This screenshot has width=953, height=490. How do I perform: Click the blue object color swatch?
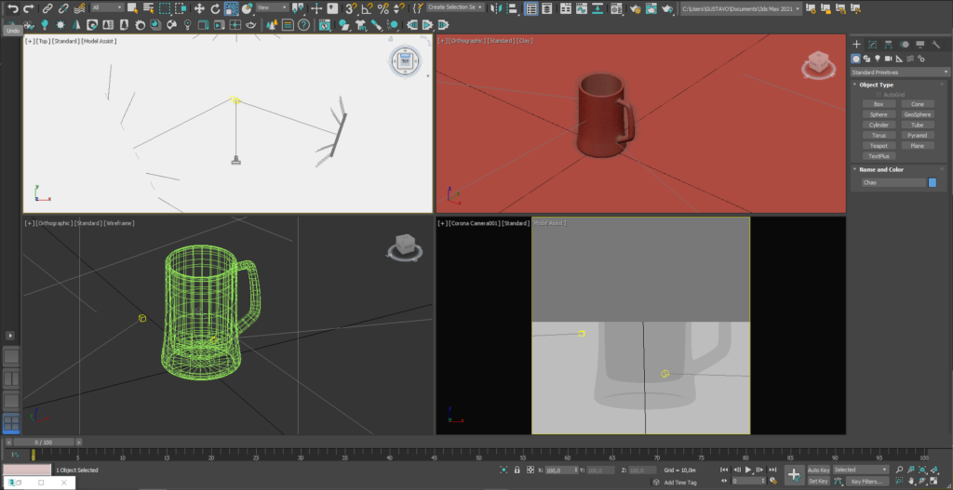click(x=933, y=182)
